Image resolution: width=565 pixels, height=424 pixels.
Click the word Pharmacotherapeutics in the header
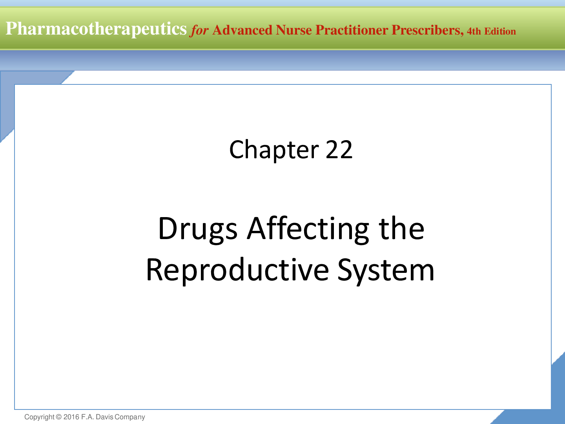click(x=96, y=29)
